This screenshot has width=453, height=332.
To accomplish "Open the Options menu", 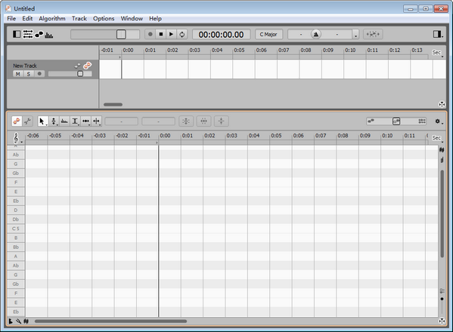I will (x=104, y=18).
